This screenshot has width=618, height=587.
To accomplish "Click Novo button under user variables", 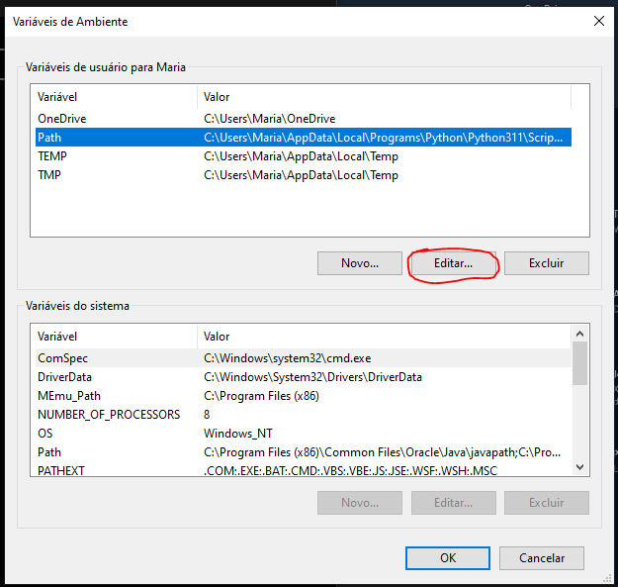I will coord(359,263).
